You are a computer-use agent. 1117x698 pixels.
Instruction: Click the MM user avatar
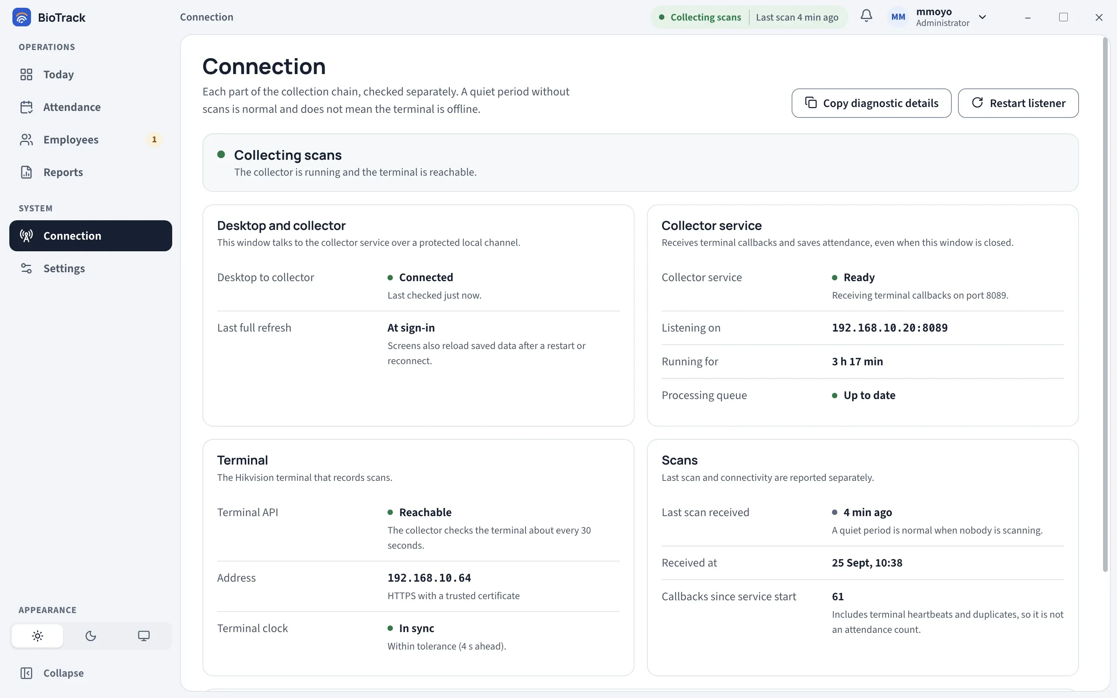point(898,17)
